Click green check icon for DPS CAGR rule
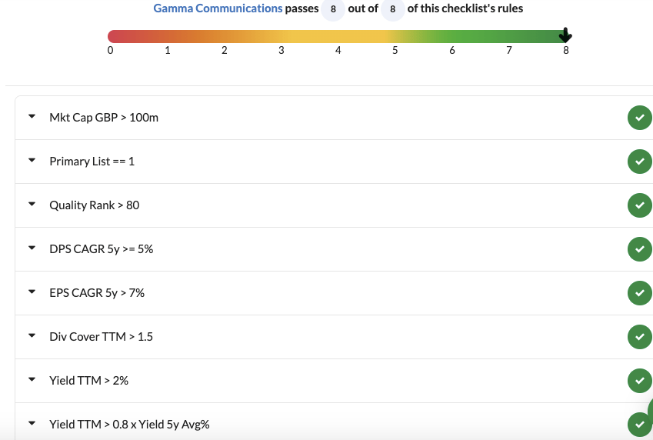 pos(639,249)
